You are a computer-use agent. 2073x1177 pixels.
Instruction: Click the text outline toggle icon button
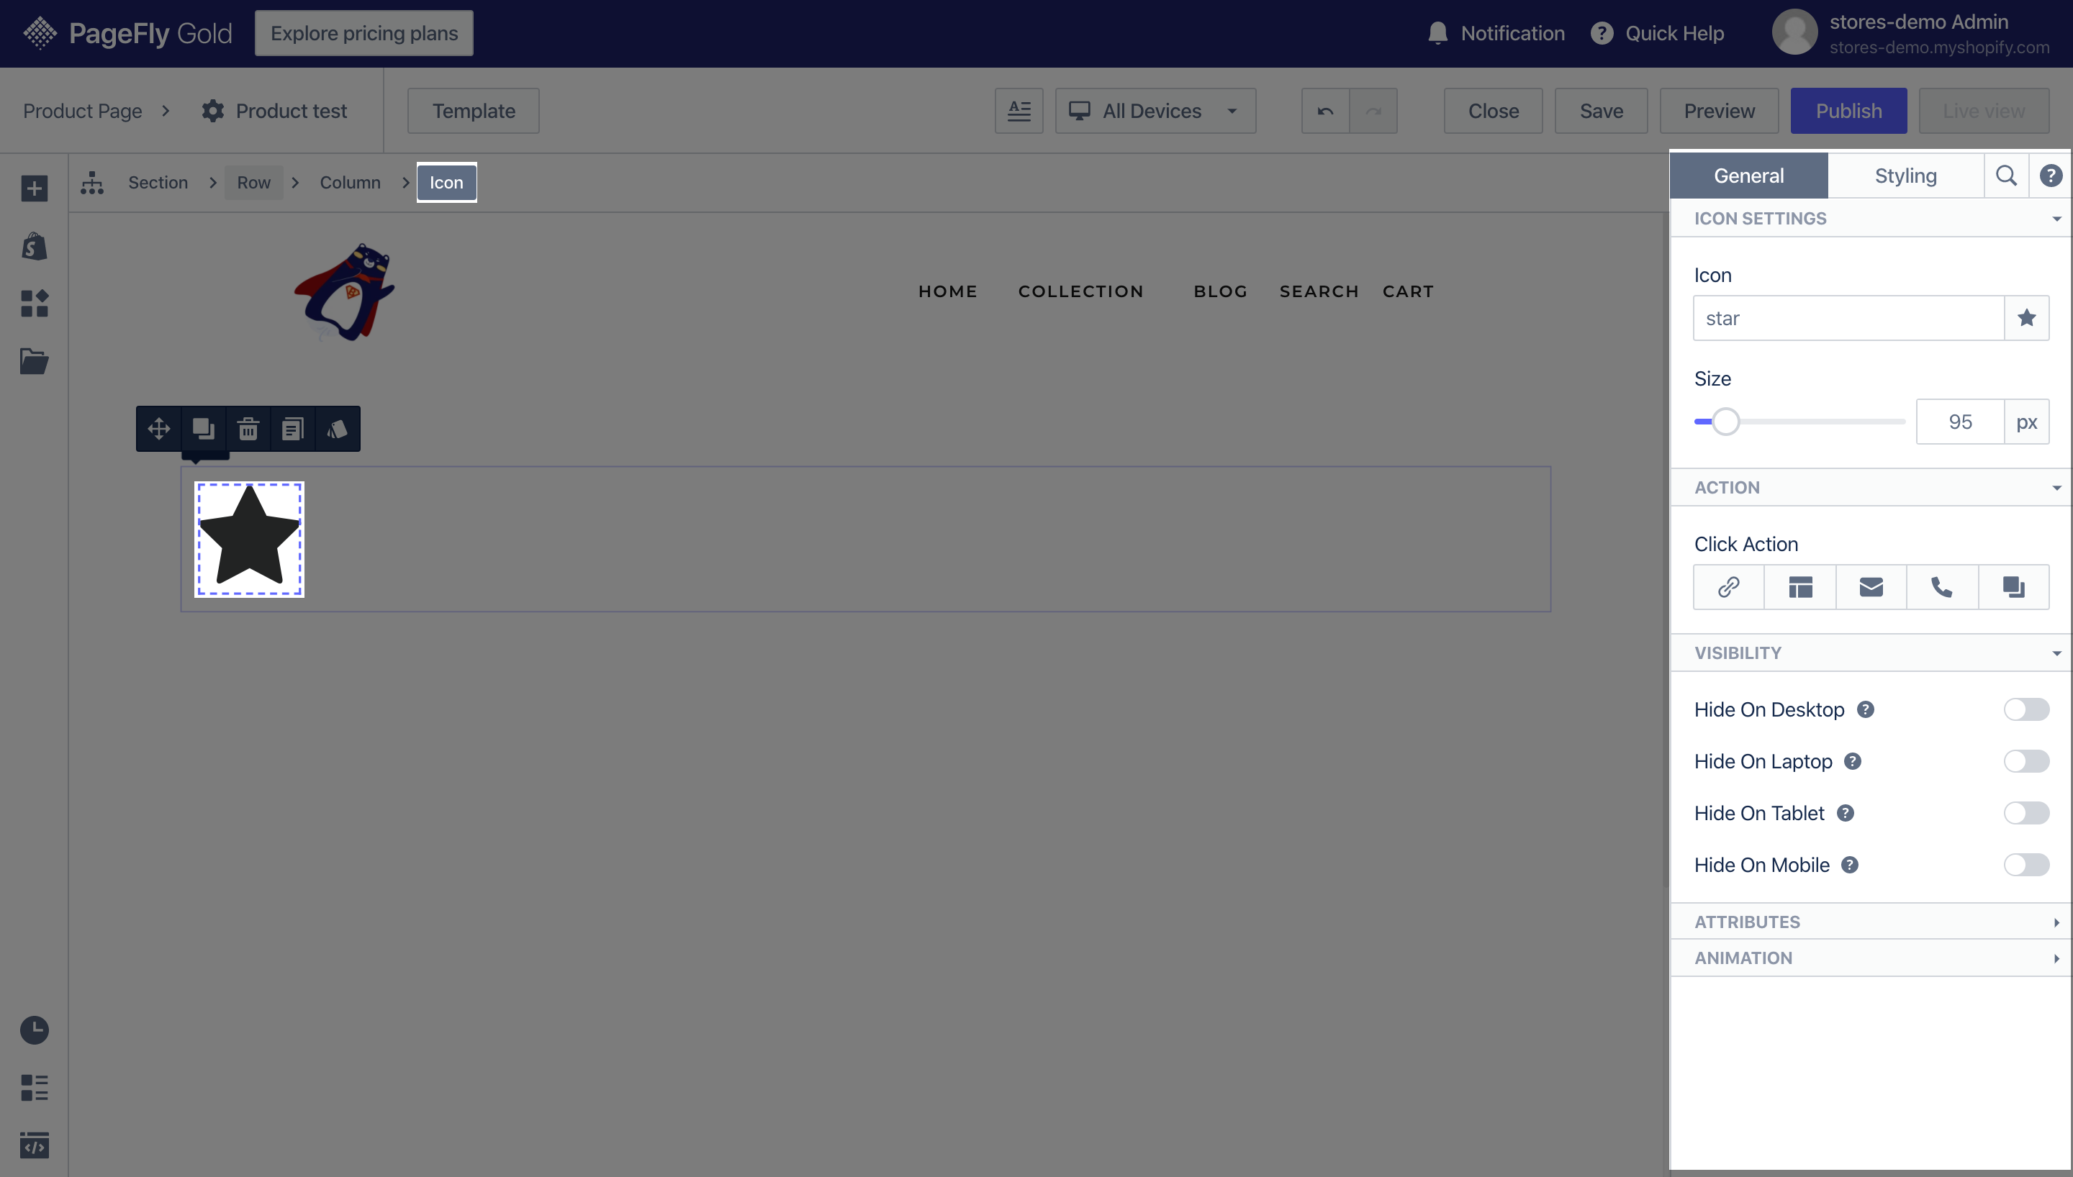click(x=1019, y=111)
